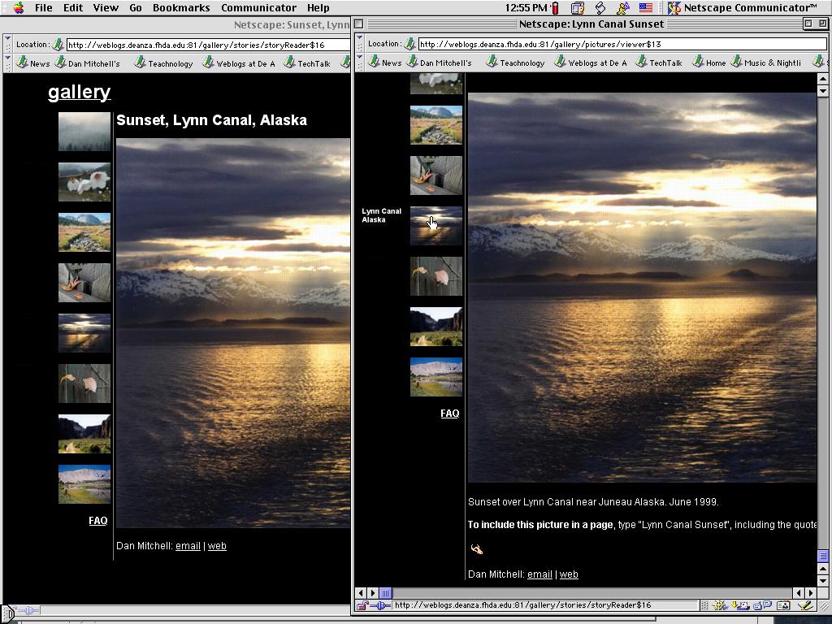
Task: Click the Music & Nightli bookmark button
Action: 765,63
